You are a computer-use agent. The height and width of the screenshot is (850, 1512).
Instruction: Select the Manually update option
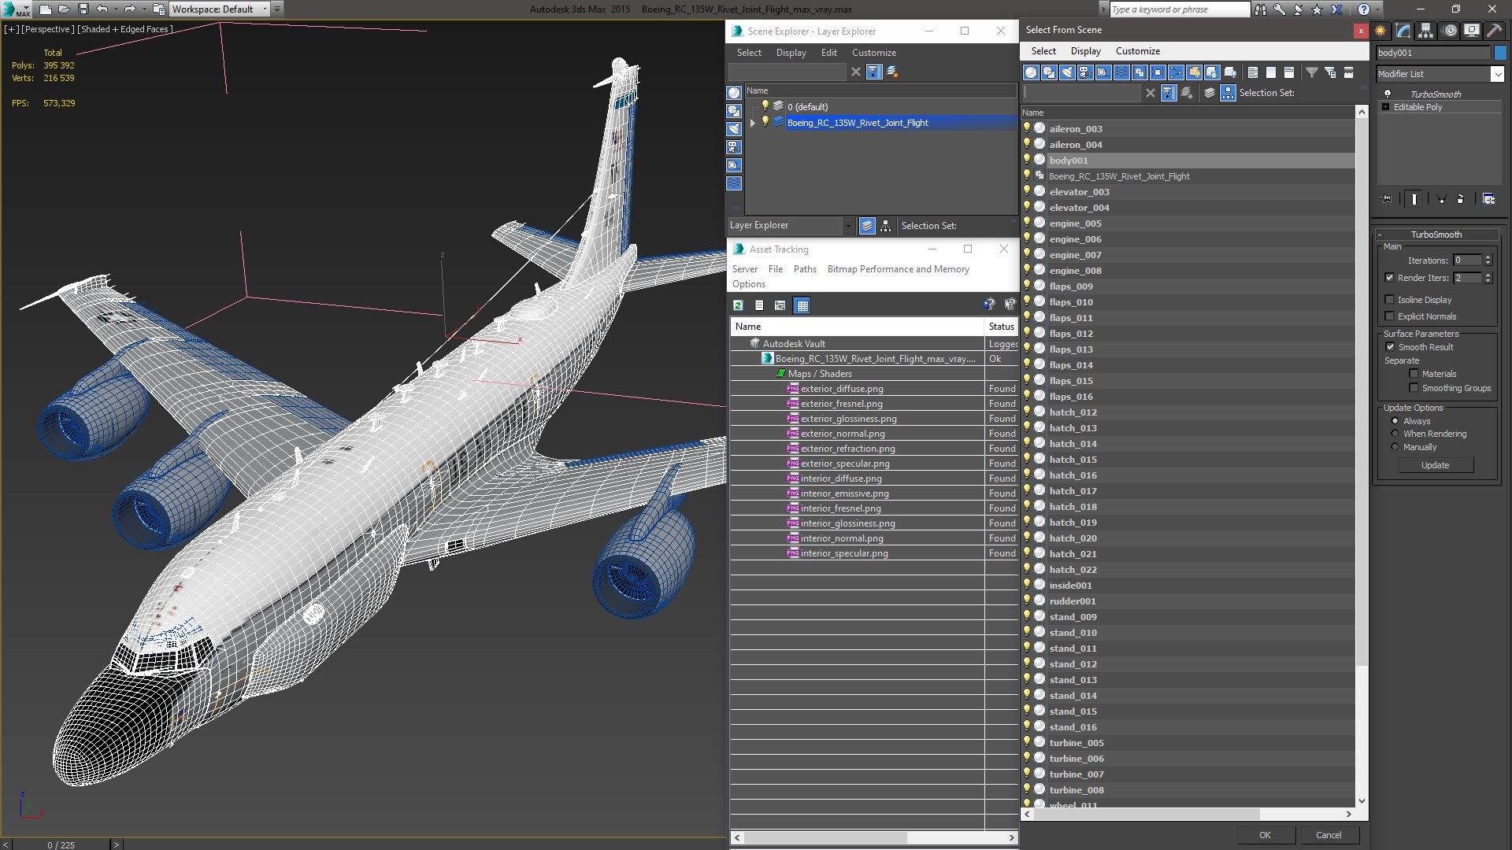[x=1395, y=447]
